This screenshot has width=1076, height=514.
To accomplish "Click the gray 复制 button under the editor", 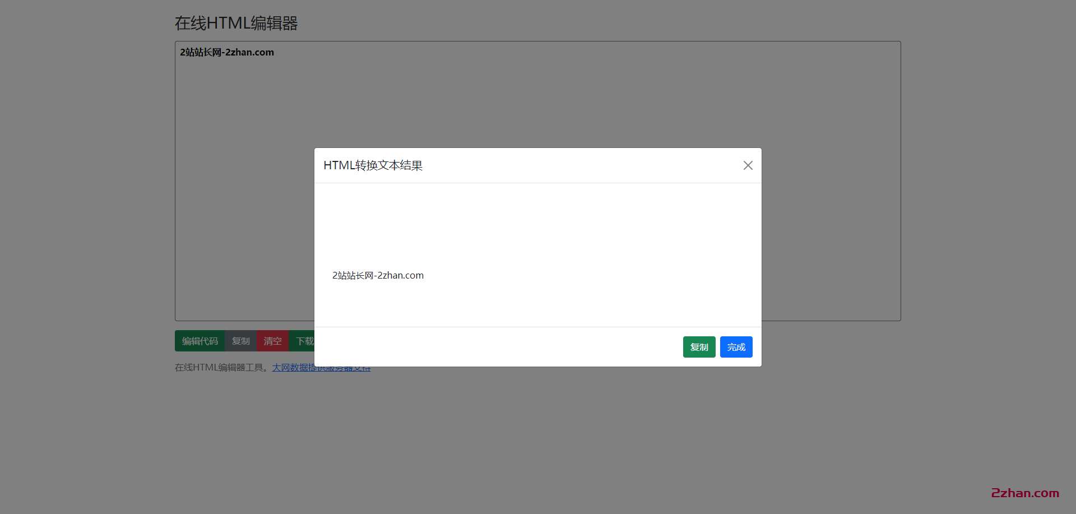I will pyautogui.click(x=240, y=341).
